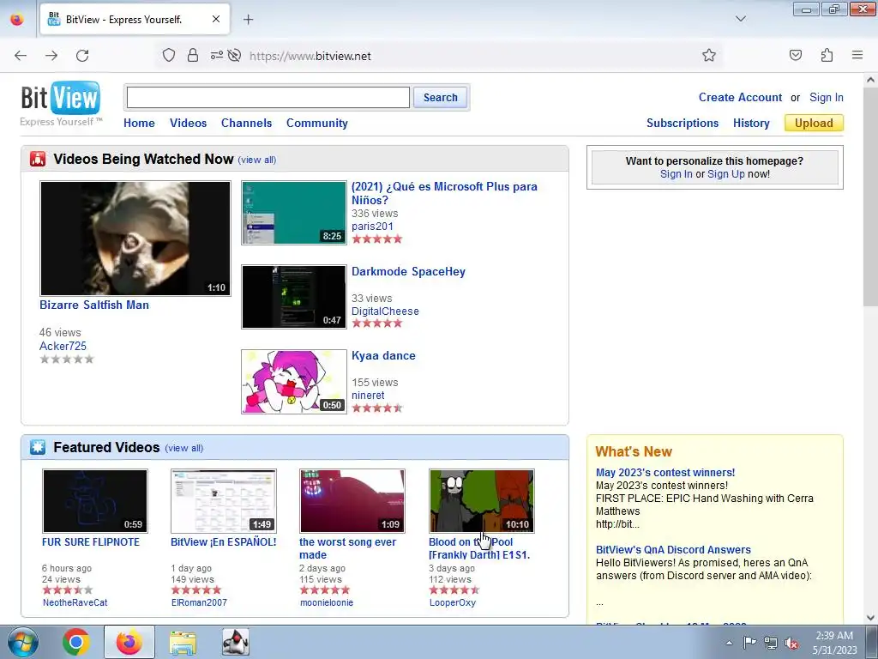Screen dimensions: 878x659
Task: Click the autoplay blocked icon in address bar
Action: (235, 55)
